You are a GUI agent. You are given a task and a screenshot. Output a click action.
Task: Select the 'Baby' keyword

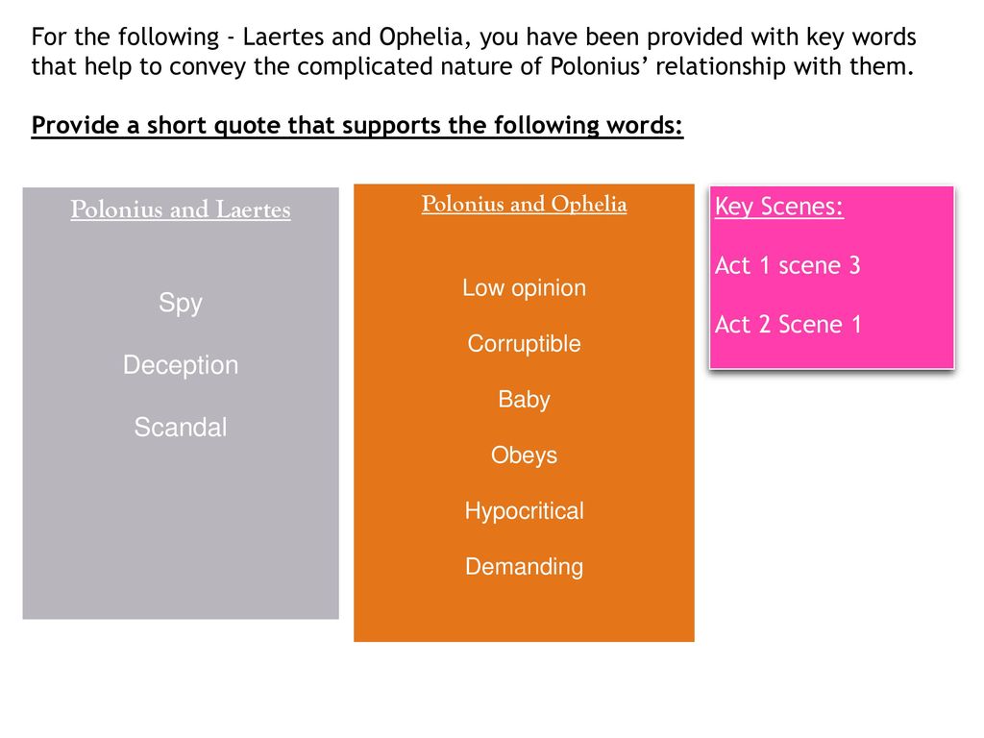pyautogui.click(x=524, y=400)
